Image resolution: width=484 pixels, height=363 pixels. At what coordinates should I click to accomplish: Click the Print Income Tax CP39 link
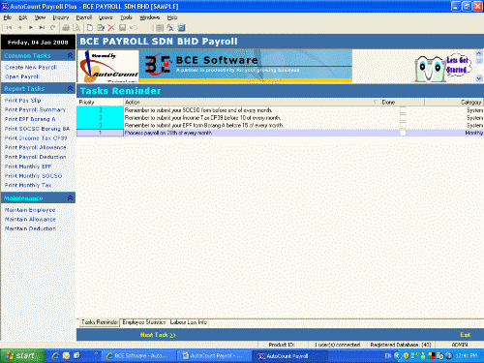(36, 137)
